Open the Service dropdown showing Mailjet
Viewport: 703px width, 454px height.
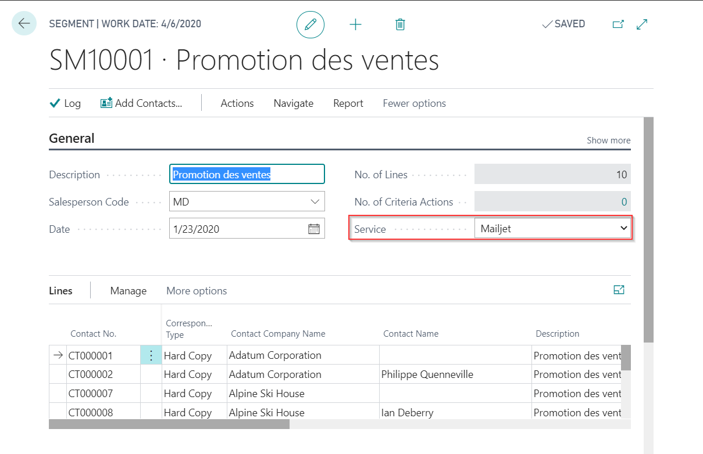point(552,229)
